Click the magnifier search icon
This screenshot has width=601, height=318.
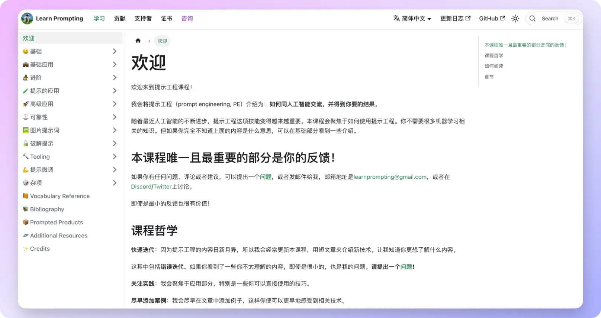533,19
